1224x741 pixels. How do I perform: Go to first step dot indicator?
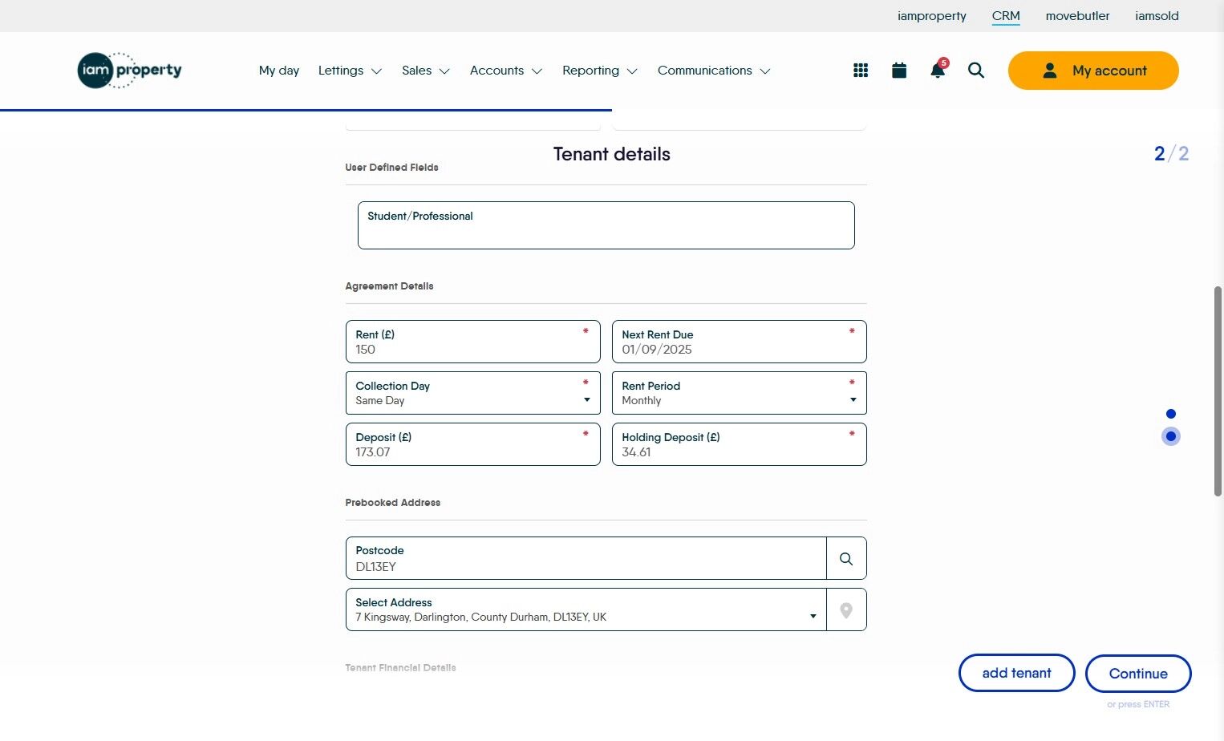(x=1171, y=414)
